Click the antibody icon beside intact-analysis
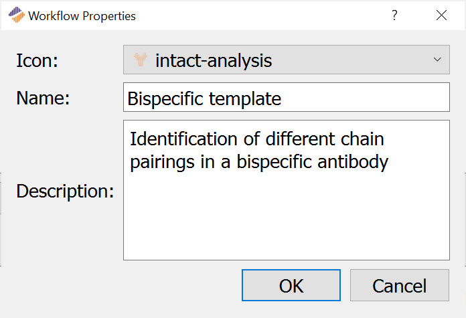466x318 pixels. (x=141, y=60)
